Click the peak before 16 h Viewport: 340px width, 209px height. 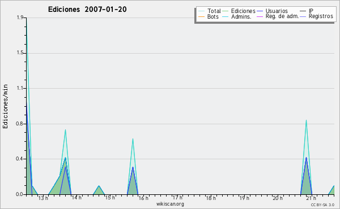[x=133, y=139]
